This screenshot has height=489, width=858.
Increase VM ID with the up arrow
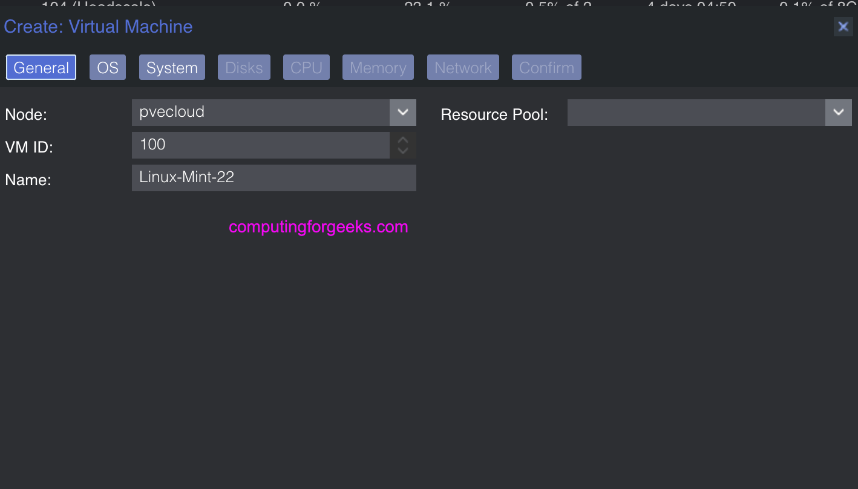click(403, 140)
